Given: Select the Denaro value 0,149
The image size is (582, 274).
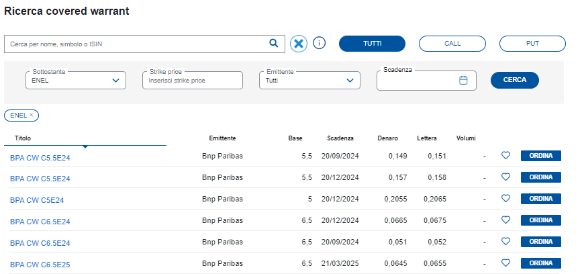Looking at the screenshot, I should 398,156.
